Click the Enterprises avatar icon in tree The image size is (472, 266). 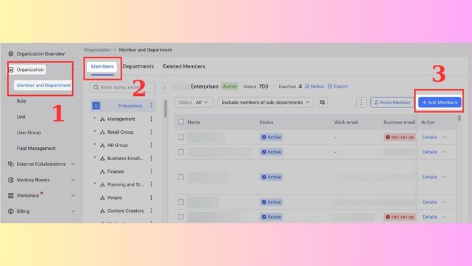96,106
